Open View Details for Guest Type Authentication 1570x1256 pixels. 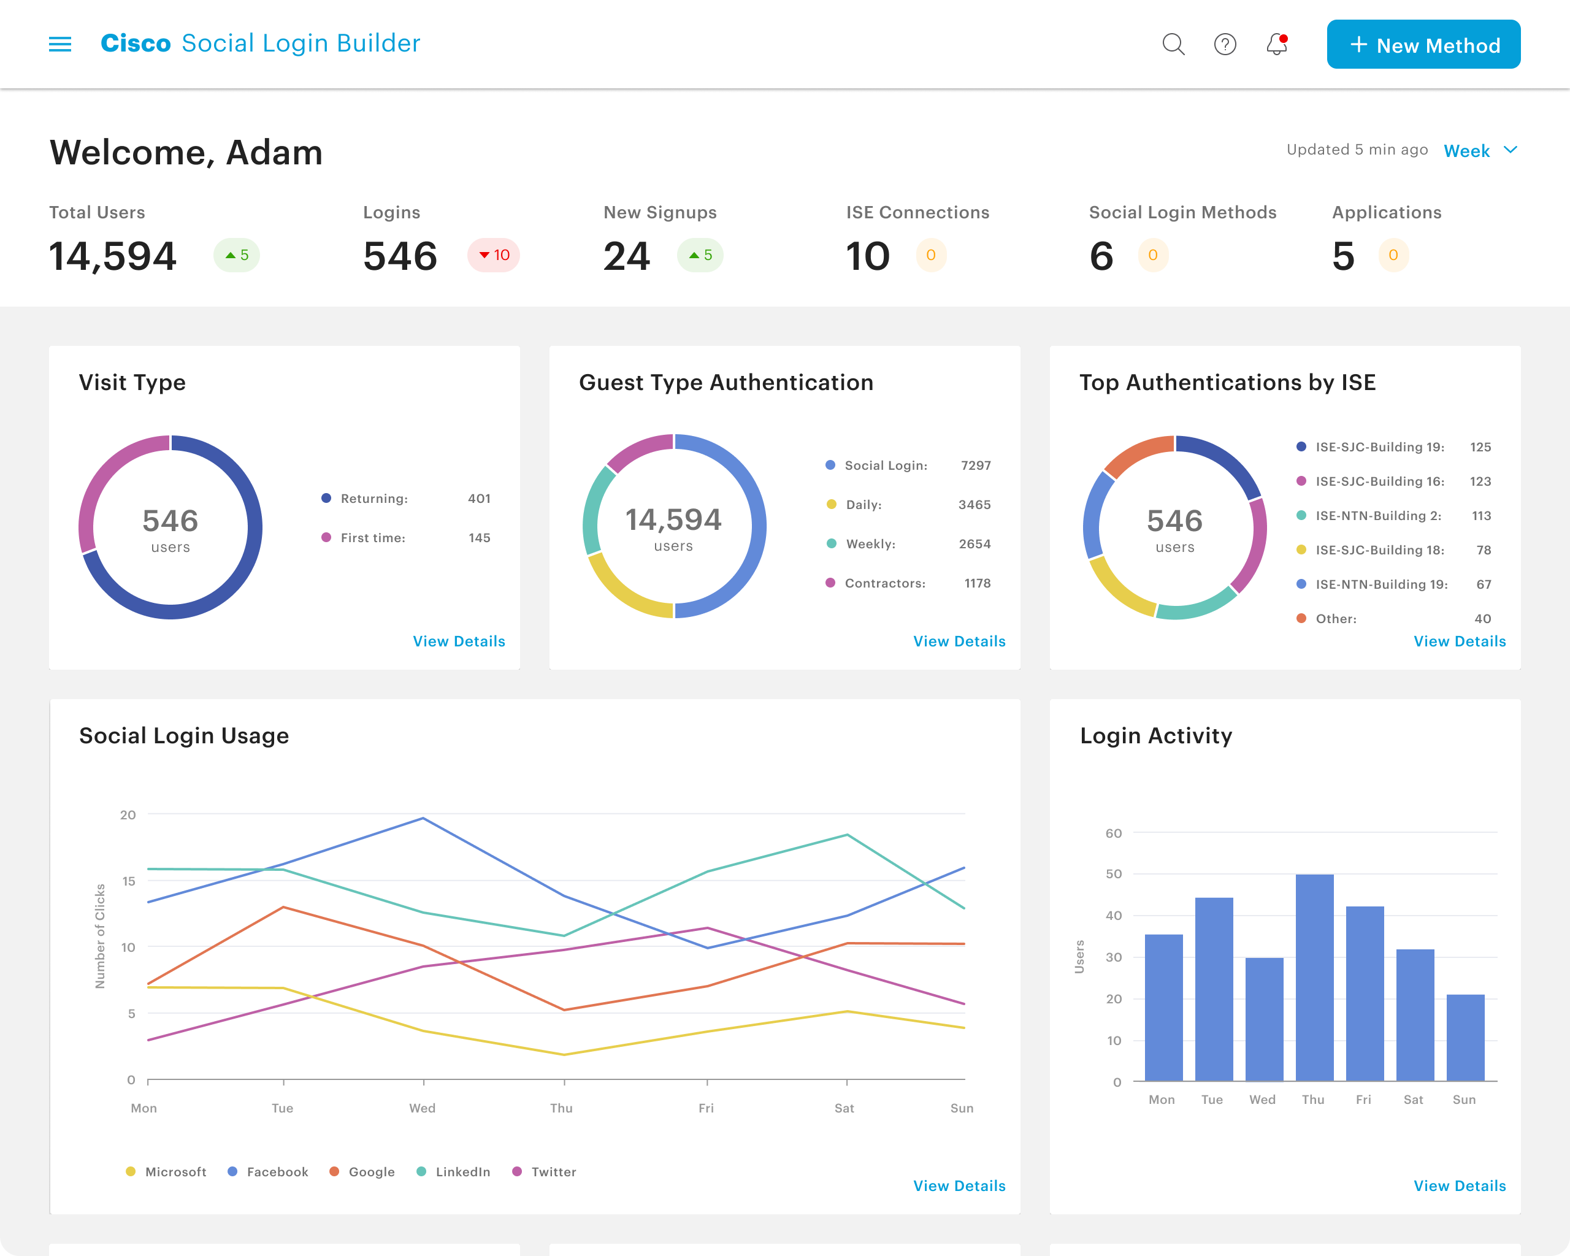pyautogui.click(x=959, y=641)
